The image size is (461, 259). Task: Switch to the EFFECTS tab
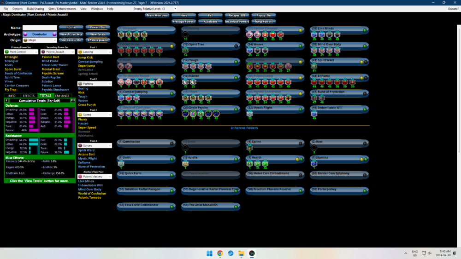29,96
